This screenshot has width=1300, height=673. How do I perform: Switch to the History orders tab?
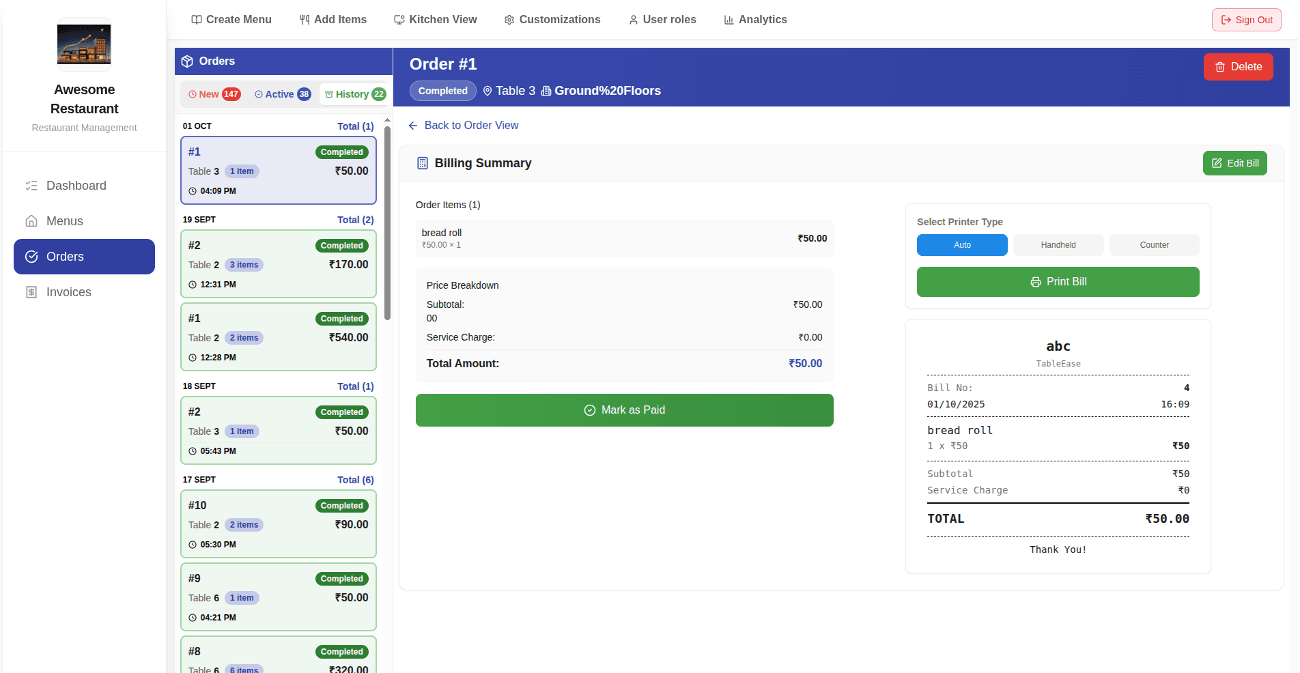pyautogui.click(x=354, y=94)
